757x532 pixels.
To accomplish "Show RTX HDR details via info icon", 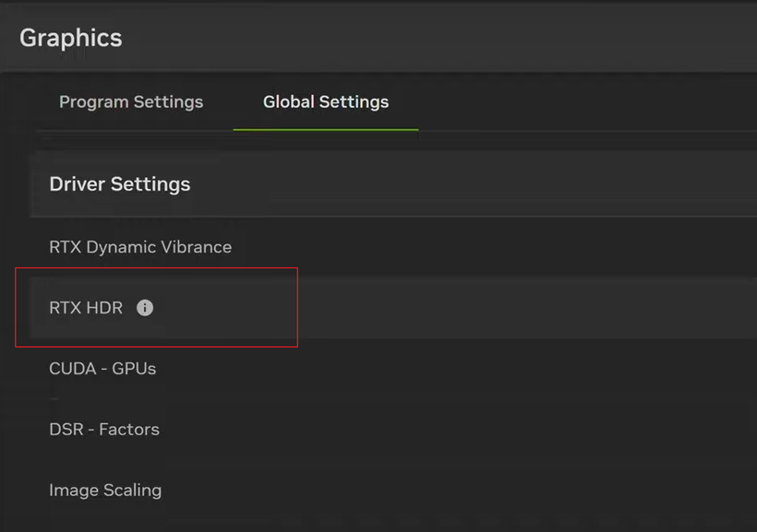I will coord(145,308).
